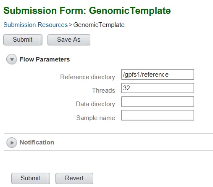
Task: Expand the Notification section arrow
Action: (12, 142)
